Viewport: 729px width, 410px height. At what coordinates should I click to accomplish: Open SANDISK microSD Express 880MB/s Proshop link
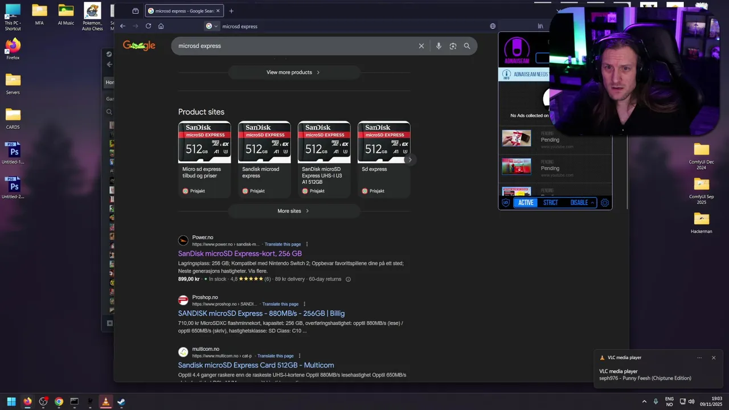[x=261, y=313]
